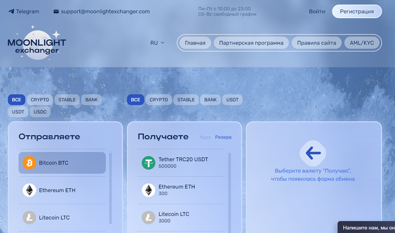The image size is (395, 233).
Task: Open the AML/KYC page
Action: pyautogui.click(x=362, y=43)
